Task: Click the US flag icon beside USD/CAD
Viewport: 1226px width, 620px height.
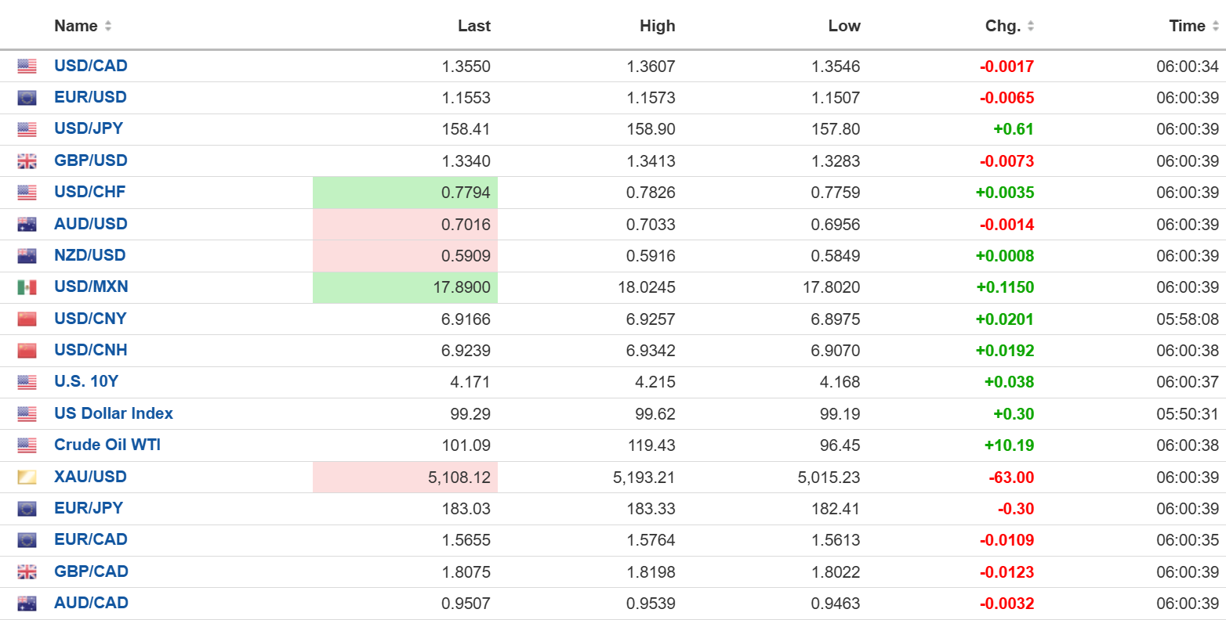Action: pos(27,67)
